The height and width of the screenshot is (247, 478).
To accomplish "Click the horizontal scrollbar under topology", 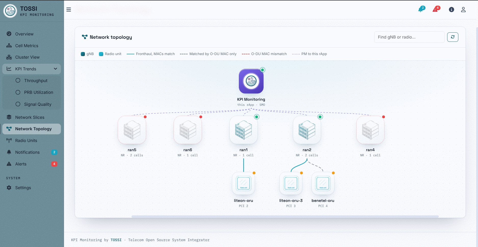I will click(x=285, y=216).
